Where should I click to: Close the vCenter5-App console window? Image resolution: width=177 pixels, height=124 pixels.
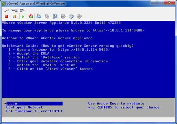(x=170, y=3)
